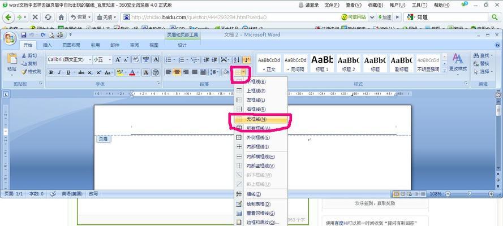Switch to the 引用 ribbon tab
The image size is (503, 226).
[95, 45]
